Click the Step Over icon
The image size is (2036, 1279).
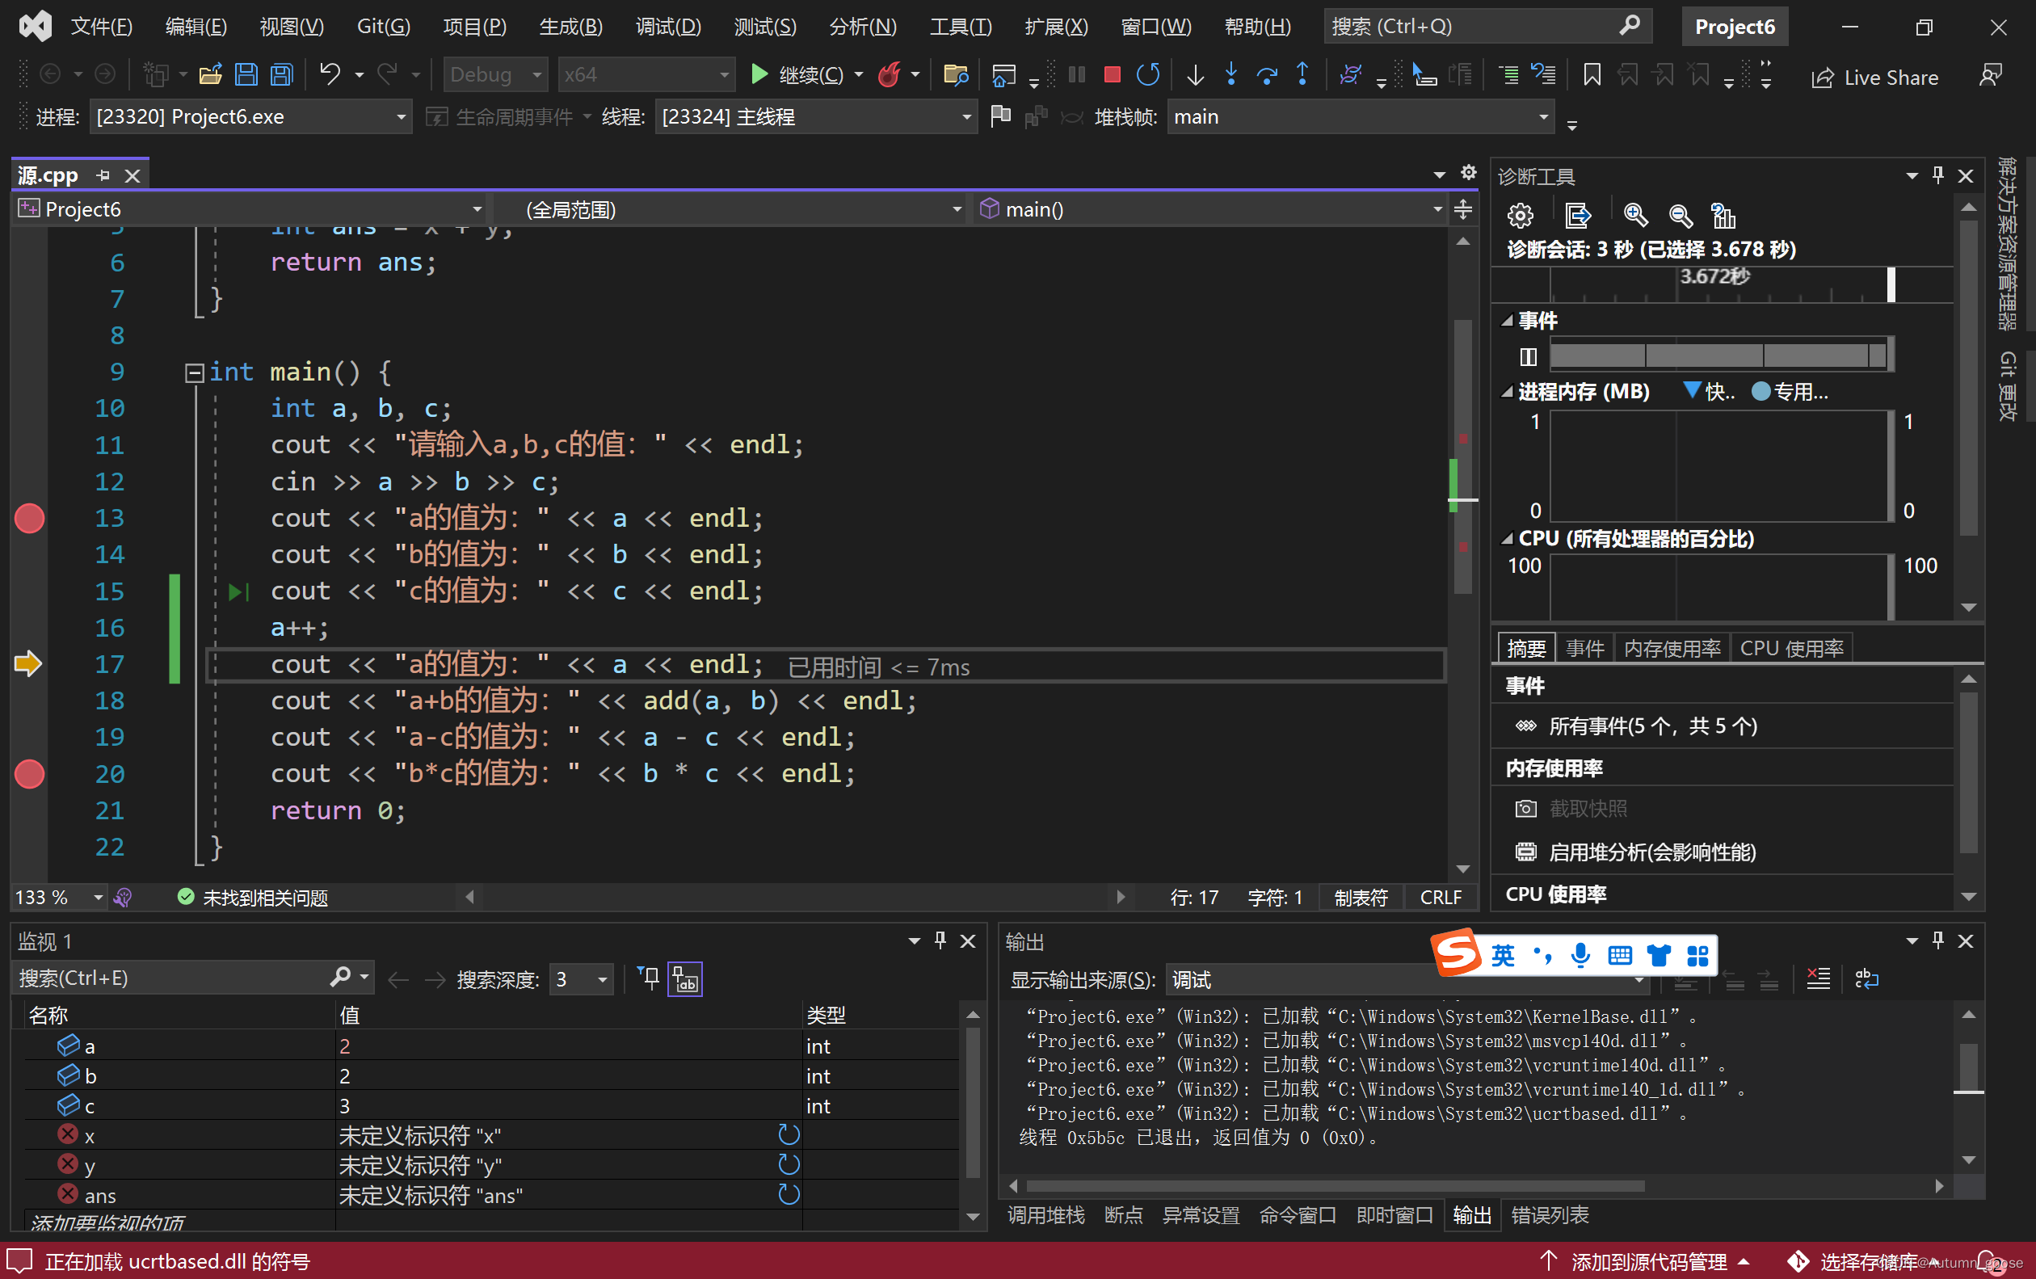coord(1266,75)
